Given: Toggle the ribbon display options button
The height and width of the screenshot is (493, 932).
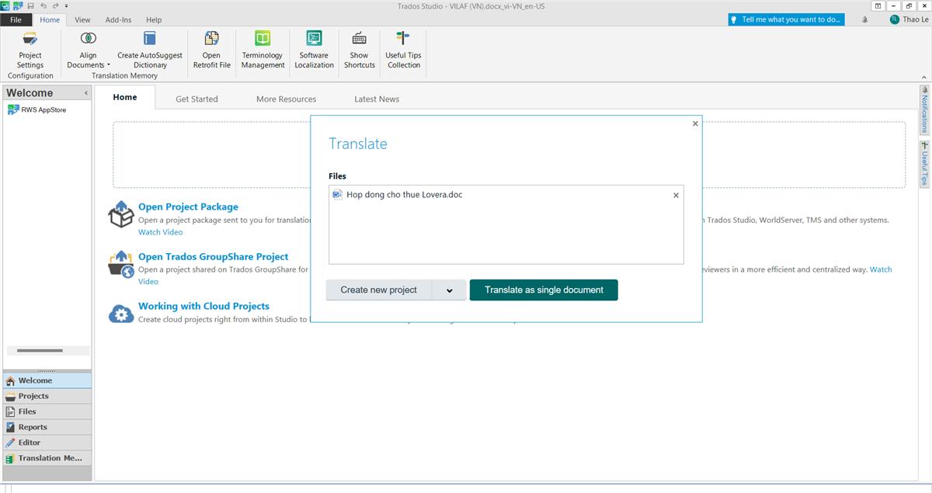Looking at the screenshot, I should tap(878, 5).
